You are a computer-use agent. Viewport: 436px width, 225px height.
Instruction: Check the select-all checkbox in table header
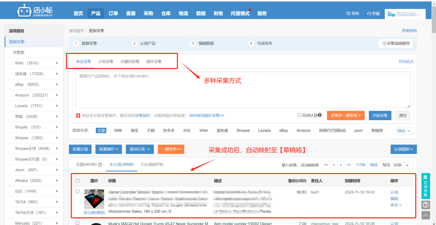click(77, 180)
